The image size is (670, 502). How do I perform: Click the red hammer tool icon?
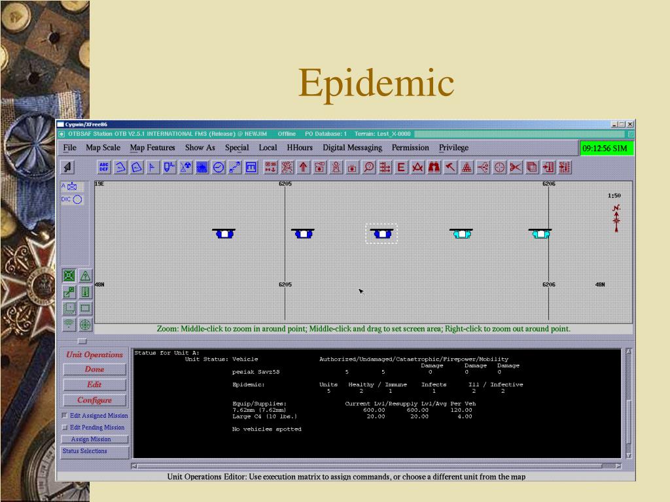(450, 167)
